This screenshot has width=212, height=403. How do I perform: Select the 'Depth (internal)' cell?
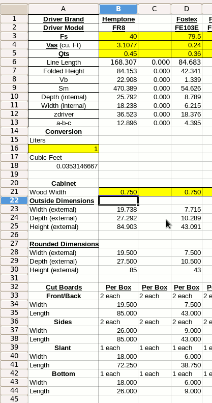tap(64, 97)
